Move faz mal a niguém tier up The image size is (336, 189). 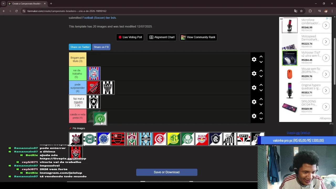(x=261, y=99)
